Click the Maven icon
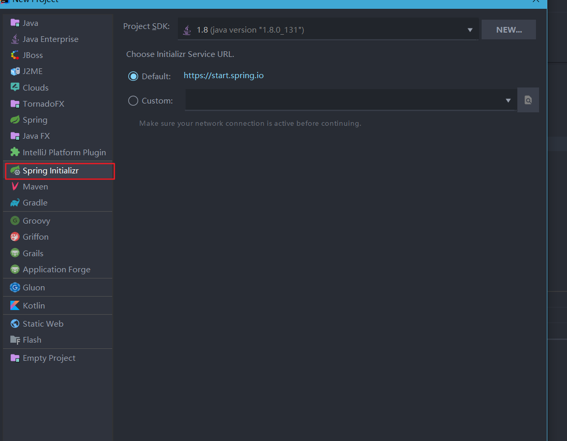 [x=15, y=186]
